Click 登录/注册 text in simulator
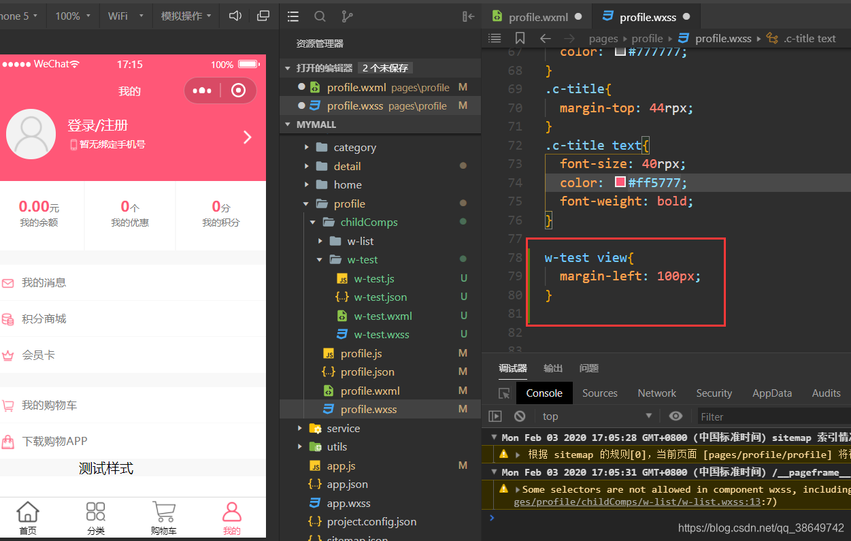This screenshot has width=851, height=541. tap(98, 125)
